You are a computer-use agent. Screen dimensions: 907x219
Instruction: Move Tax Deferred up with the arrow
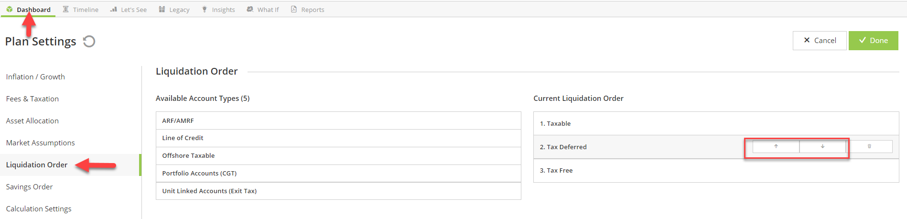[776, 146]
